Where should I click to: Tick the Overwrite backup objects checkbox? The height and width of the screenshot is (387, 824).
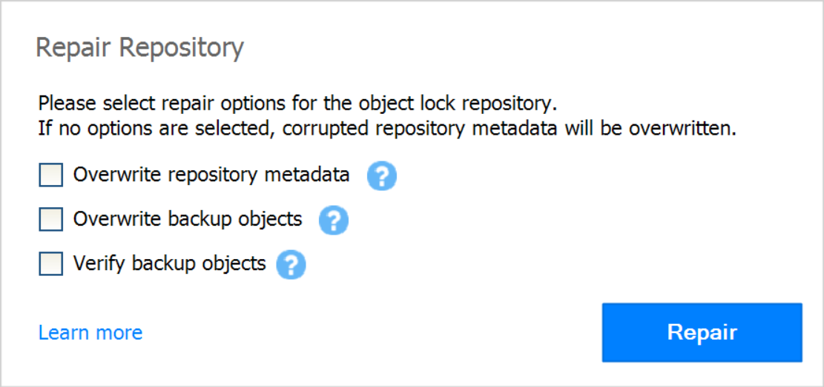point(51,219)
